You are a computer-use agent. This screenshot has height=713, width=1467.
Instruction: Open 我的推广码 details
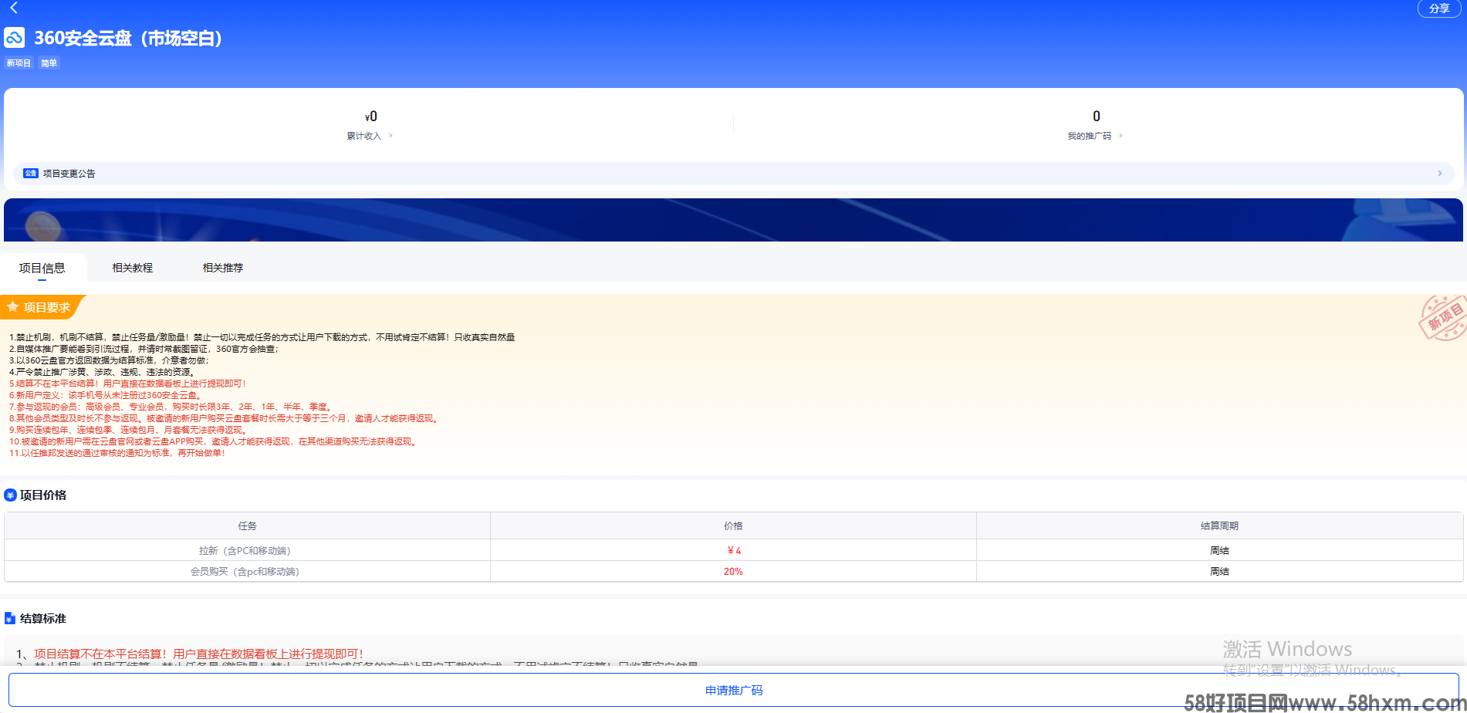click(x=1090, y=136)
